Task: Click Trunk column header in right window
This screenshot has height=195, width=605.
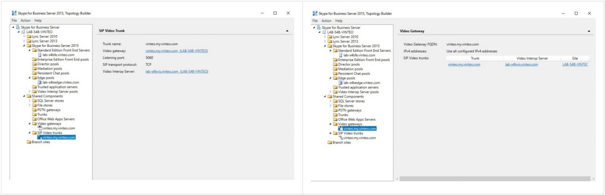Action: click(475, 59)
